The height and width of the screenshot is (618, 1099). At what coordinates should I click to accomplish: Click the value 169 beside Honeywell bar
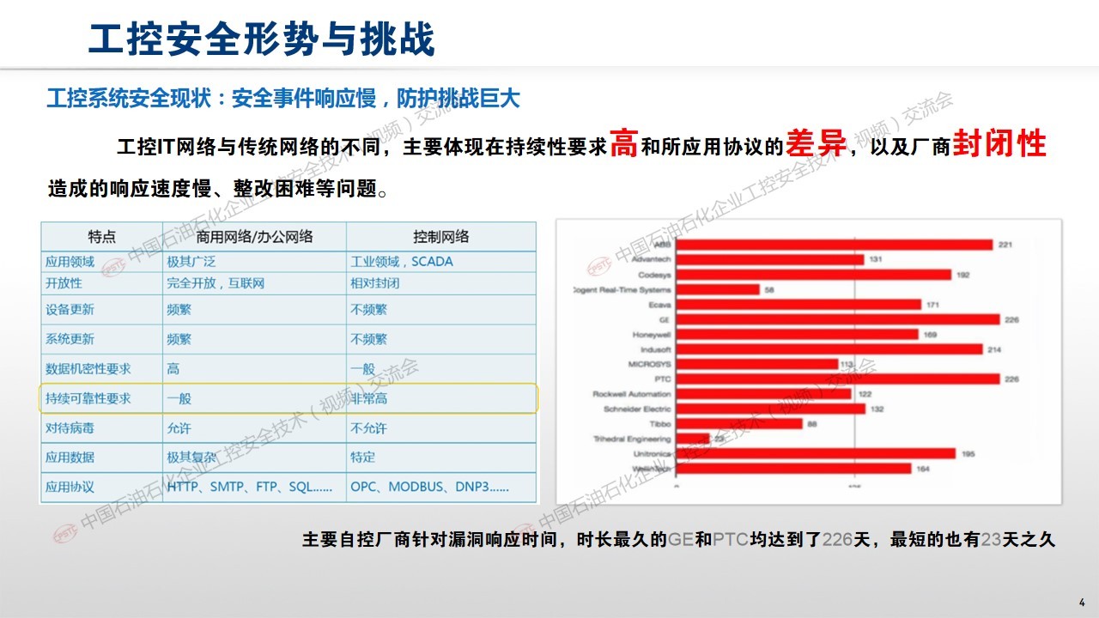[930, 334]
